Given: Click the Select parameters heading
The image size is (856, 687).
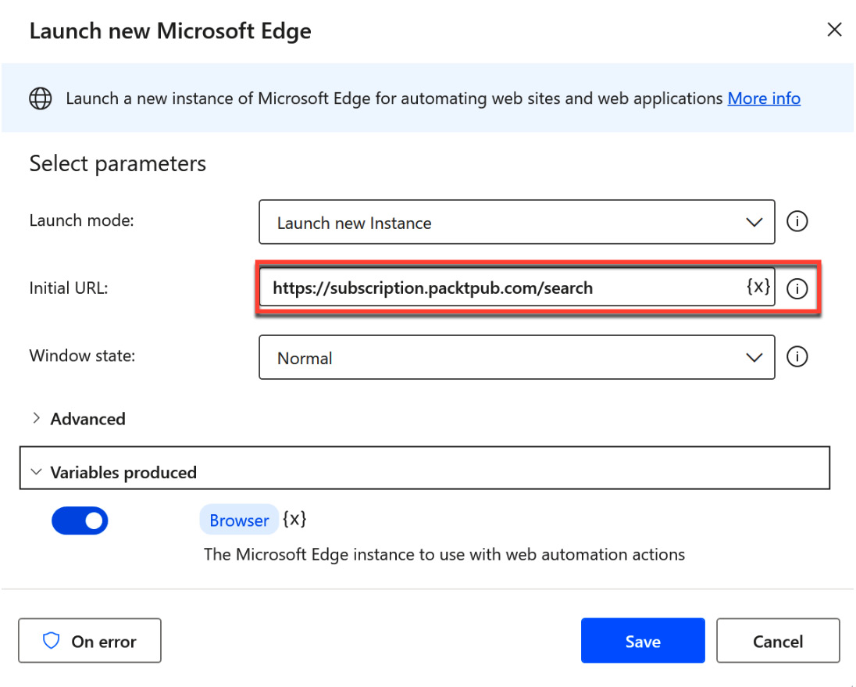Looking at the screenshot, I should 118,164.
